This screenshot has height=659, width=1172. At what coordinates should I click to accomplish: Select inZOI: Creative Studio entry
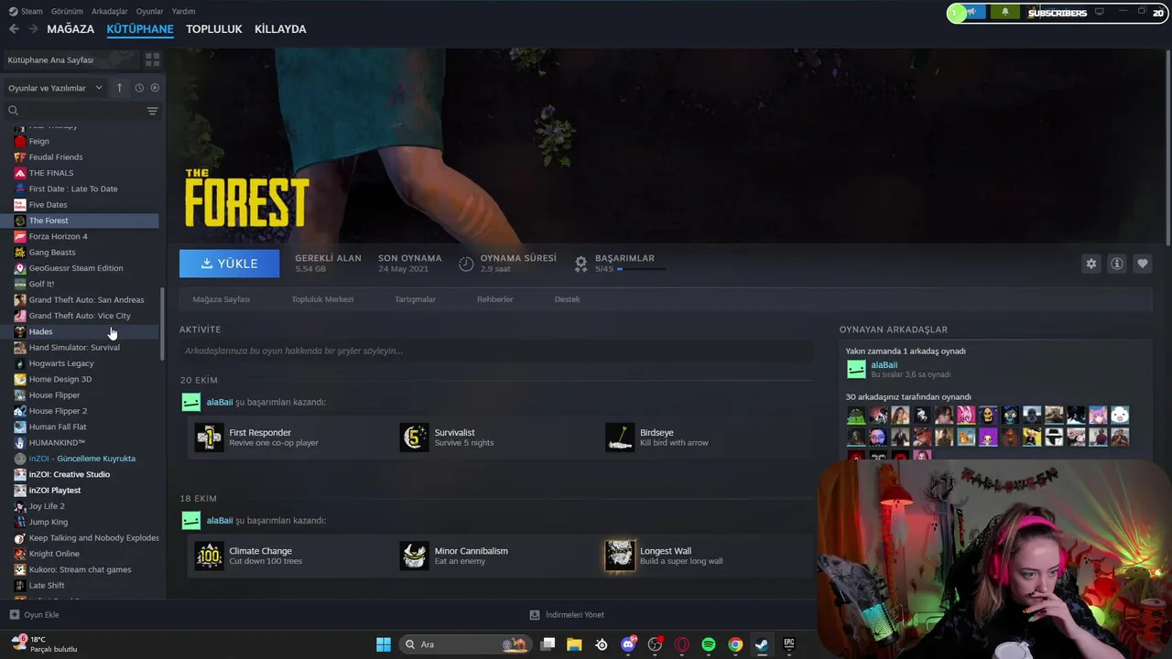point(86,474)
